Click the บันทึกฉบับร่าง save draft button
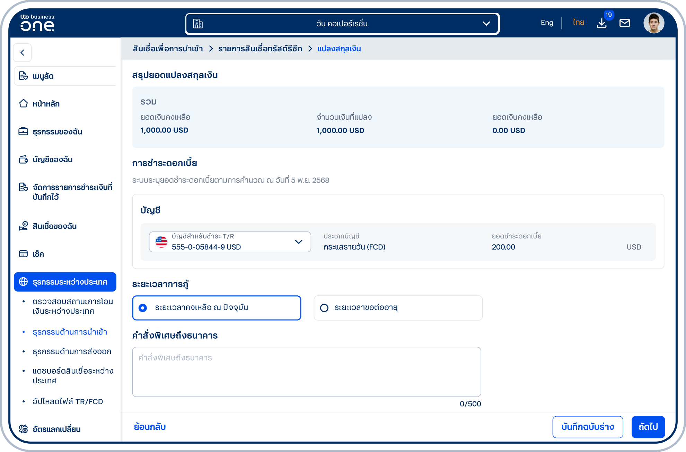686x452 pixels. 588,427
